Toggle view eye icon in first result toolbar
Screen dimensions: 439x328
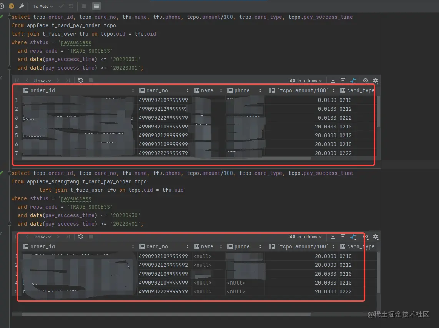pyautogui.click(x=366, y=80)
